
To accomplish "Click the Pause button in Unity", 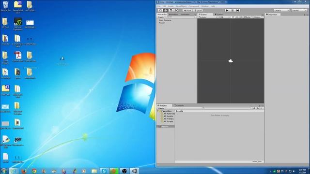I will pos(232,10).
